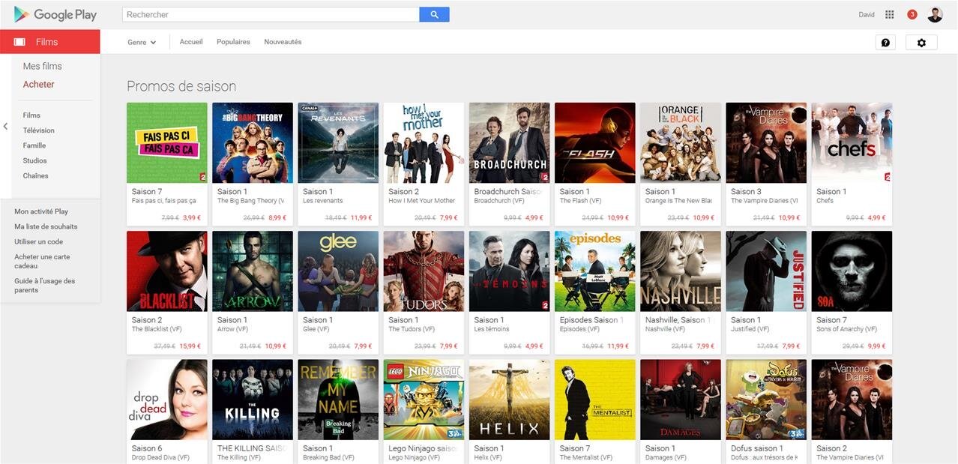
Task: Open the Google apps grid icon
Action: click(x=890, y=14)
